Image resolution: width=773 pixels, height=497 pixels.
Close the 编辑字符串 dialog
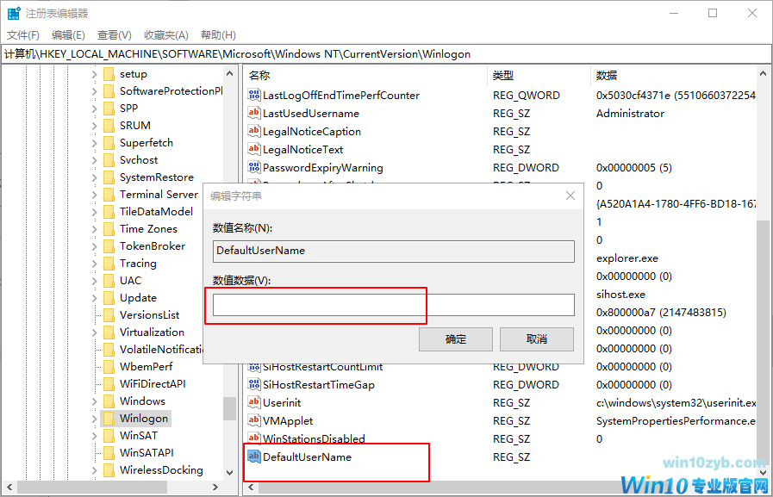click(x=570, y=196)
